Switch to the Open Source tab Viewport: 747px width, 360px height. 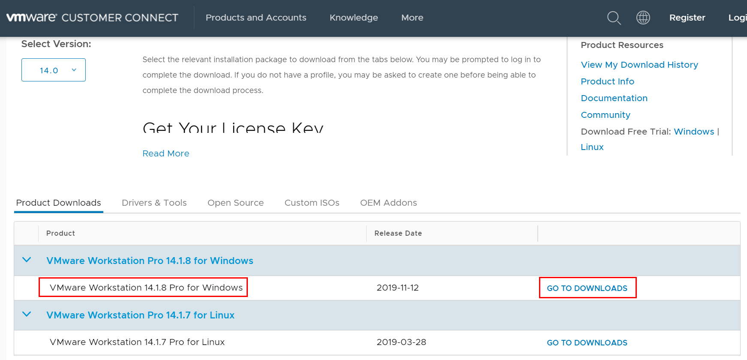(235, 203)
